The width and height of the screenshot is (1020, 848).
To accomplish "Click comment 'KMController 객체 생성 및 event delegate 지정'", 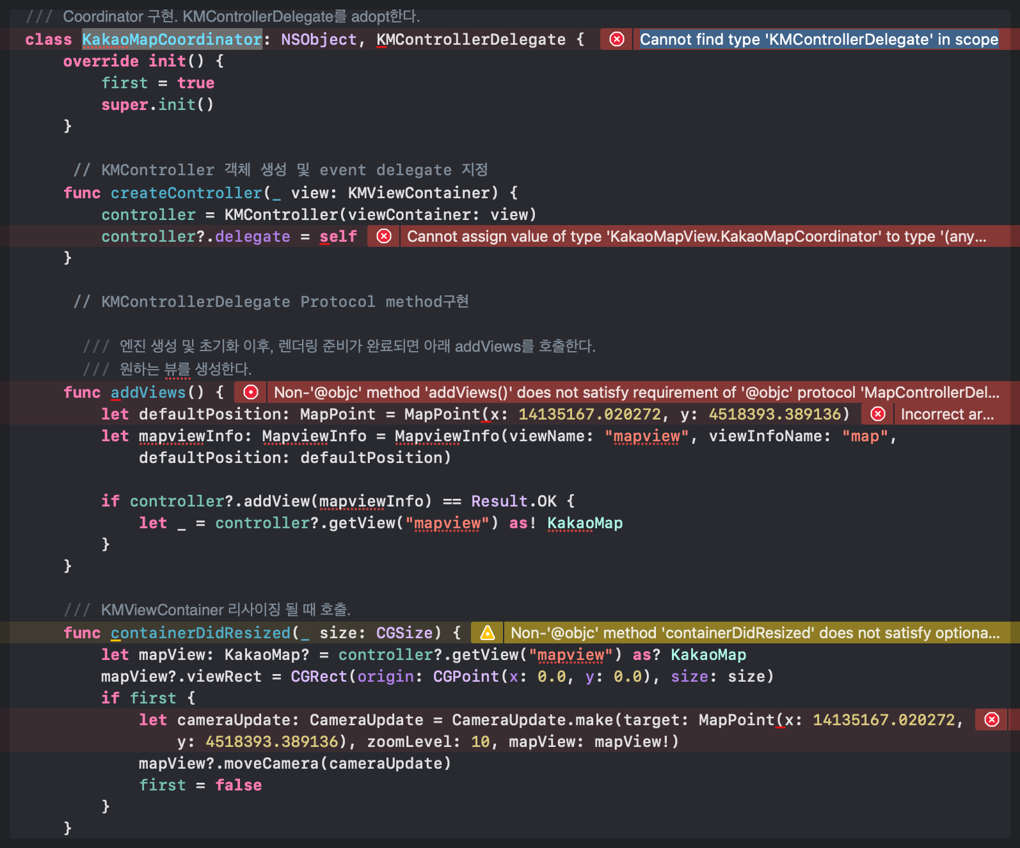I will click(281, 170).
